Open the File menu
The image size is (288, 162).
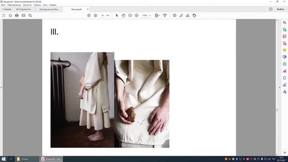(x=3, y=5)
